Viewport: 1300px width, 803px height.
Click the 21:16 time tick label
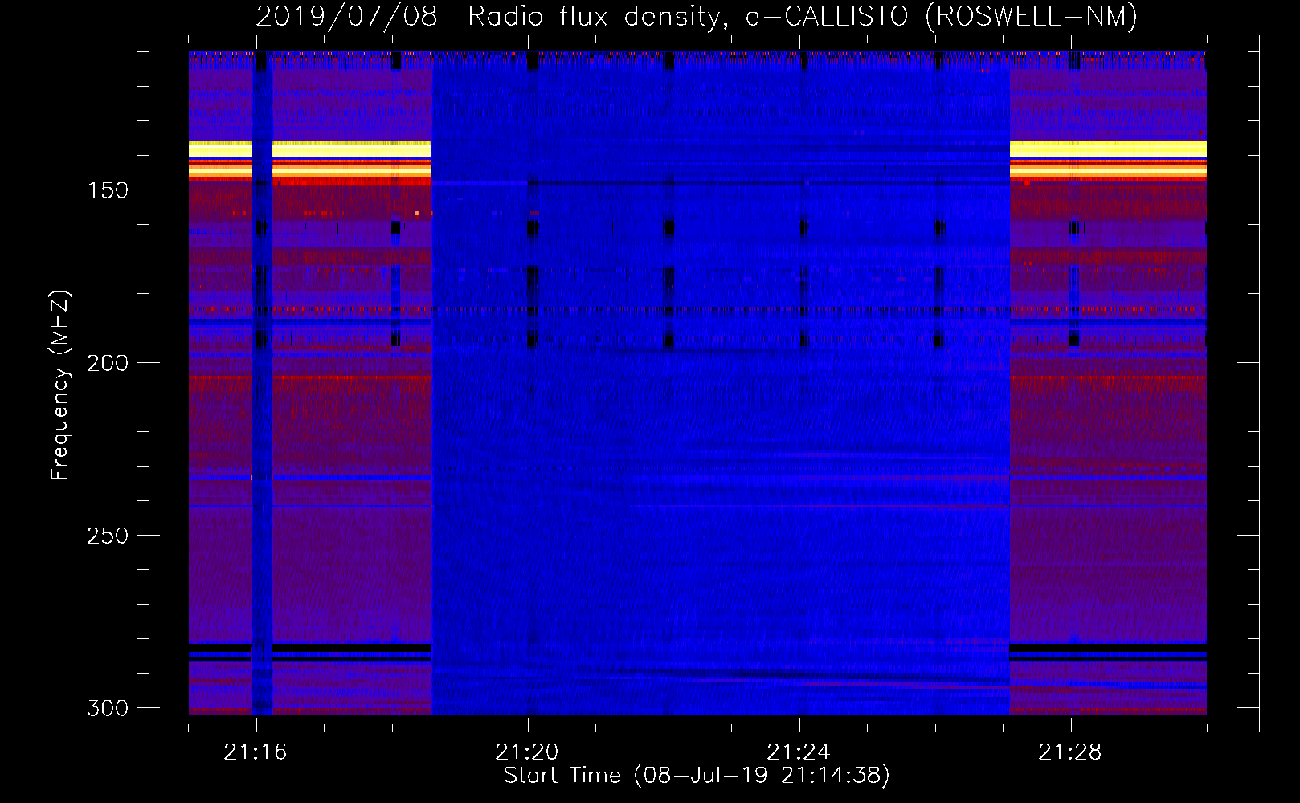coord(256,752)
